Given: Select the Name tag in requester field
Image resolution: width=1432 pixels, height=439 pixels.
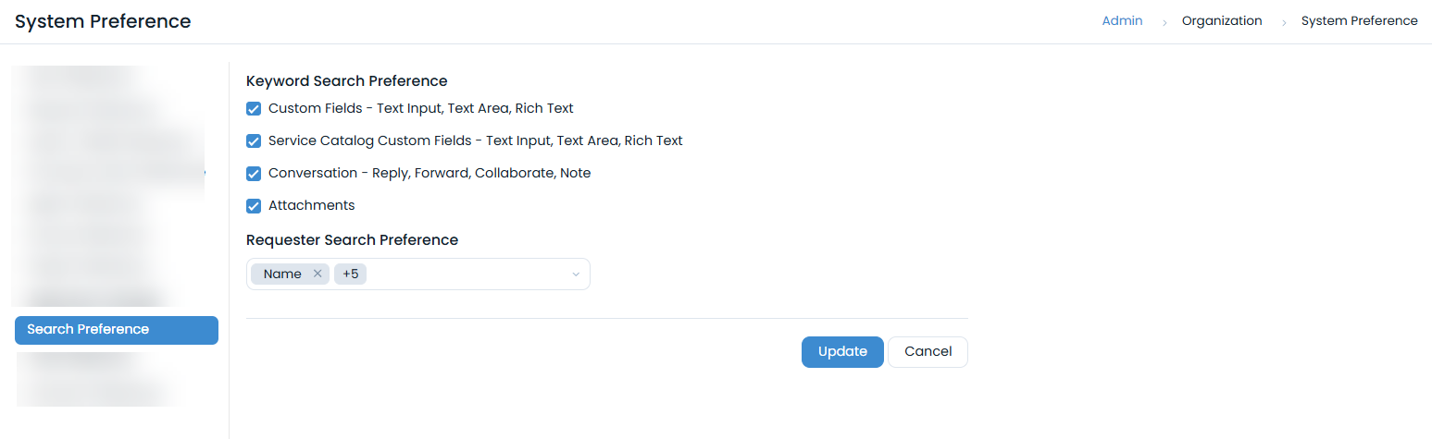Looking at the screenshot, I should click(x=282, y=274).
